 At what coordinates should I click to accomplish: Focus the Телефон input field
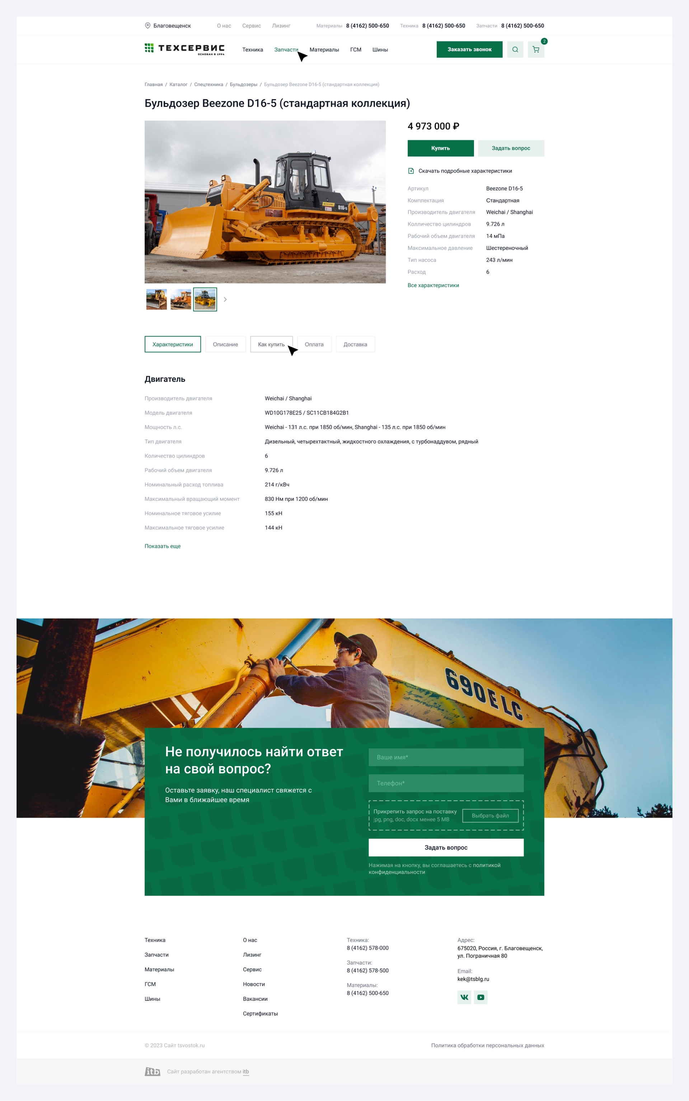[446, 783]
